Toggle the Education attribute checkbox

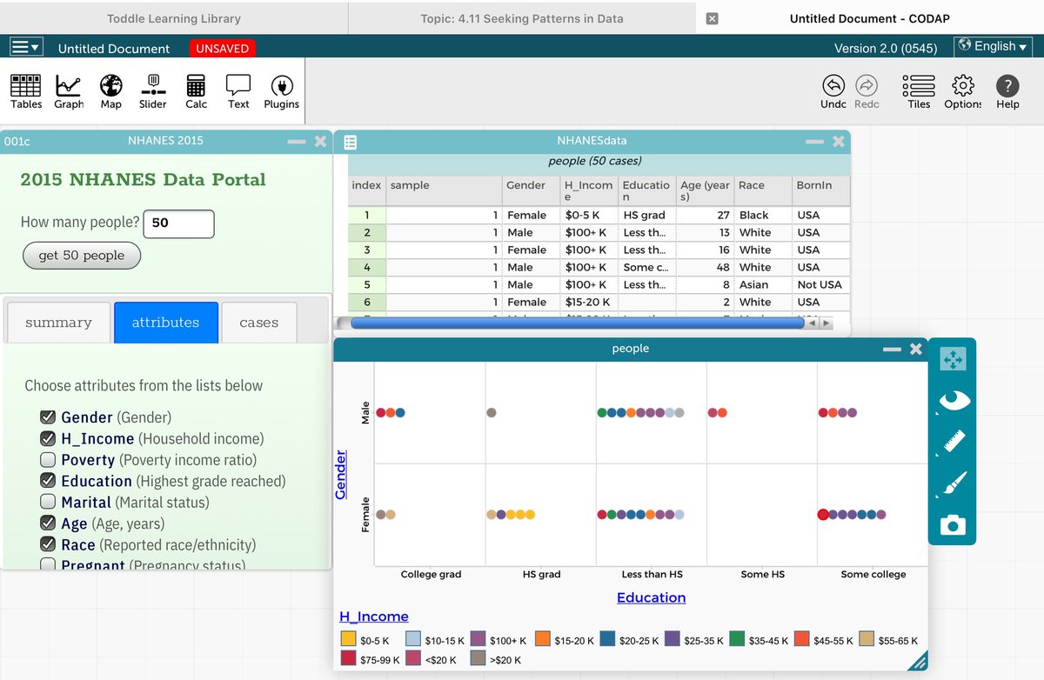click(47, 481)
